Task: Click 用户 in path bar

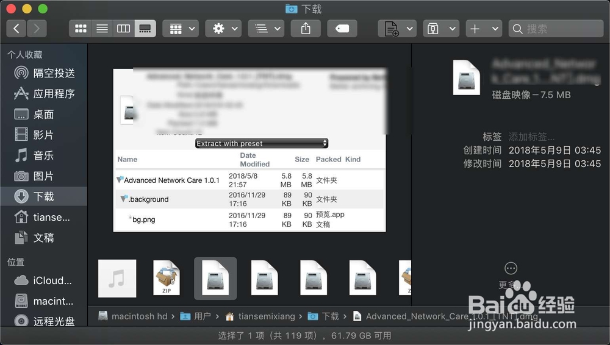Action: pos(196,316)
